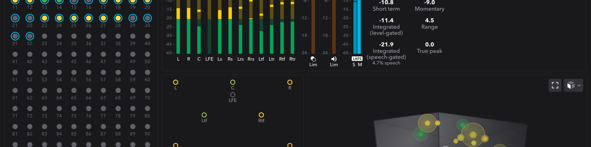Viewport: 591px width, 147px height.
Task: Select the C speaker in the layout
Action: coord(233,82)
